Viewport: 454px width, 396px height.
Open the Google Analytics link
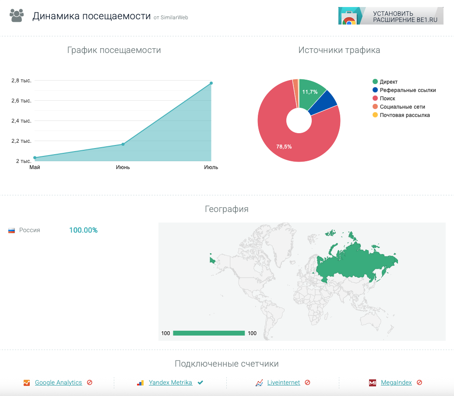pos(59,382)
